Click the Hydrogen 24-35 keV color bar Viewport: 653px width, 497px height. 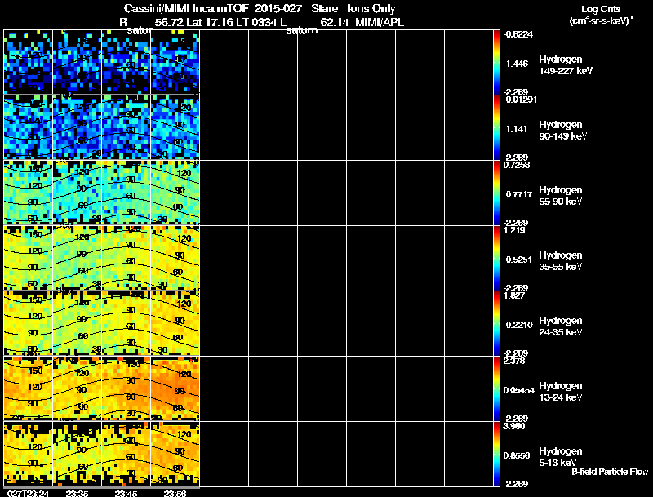[497, 323]
